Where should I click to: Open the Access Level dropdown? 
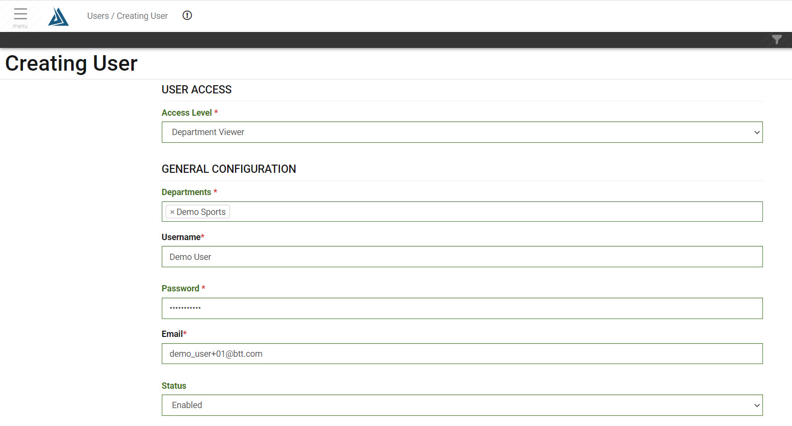[x=462, y=132]
